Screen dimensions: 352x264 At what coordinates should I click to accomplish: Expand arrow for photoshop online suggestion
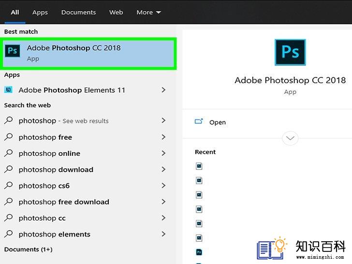tap(163, 153)
